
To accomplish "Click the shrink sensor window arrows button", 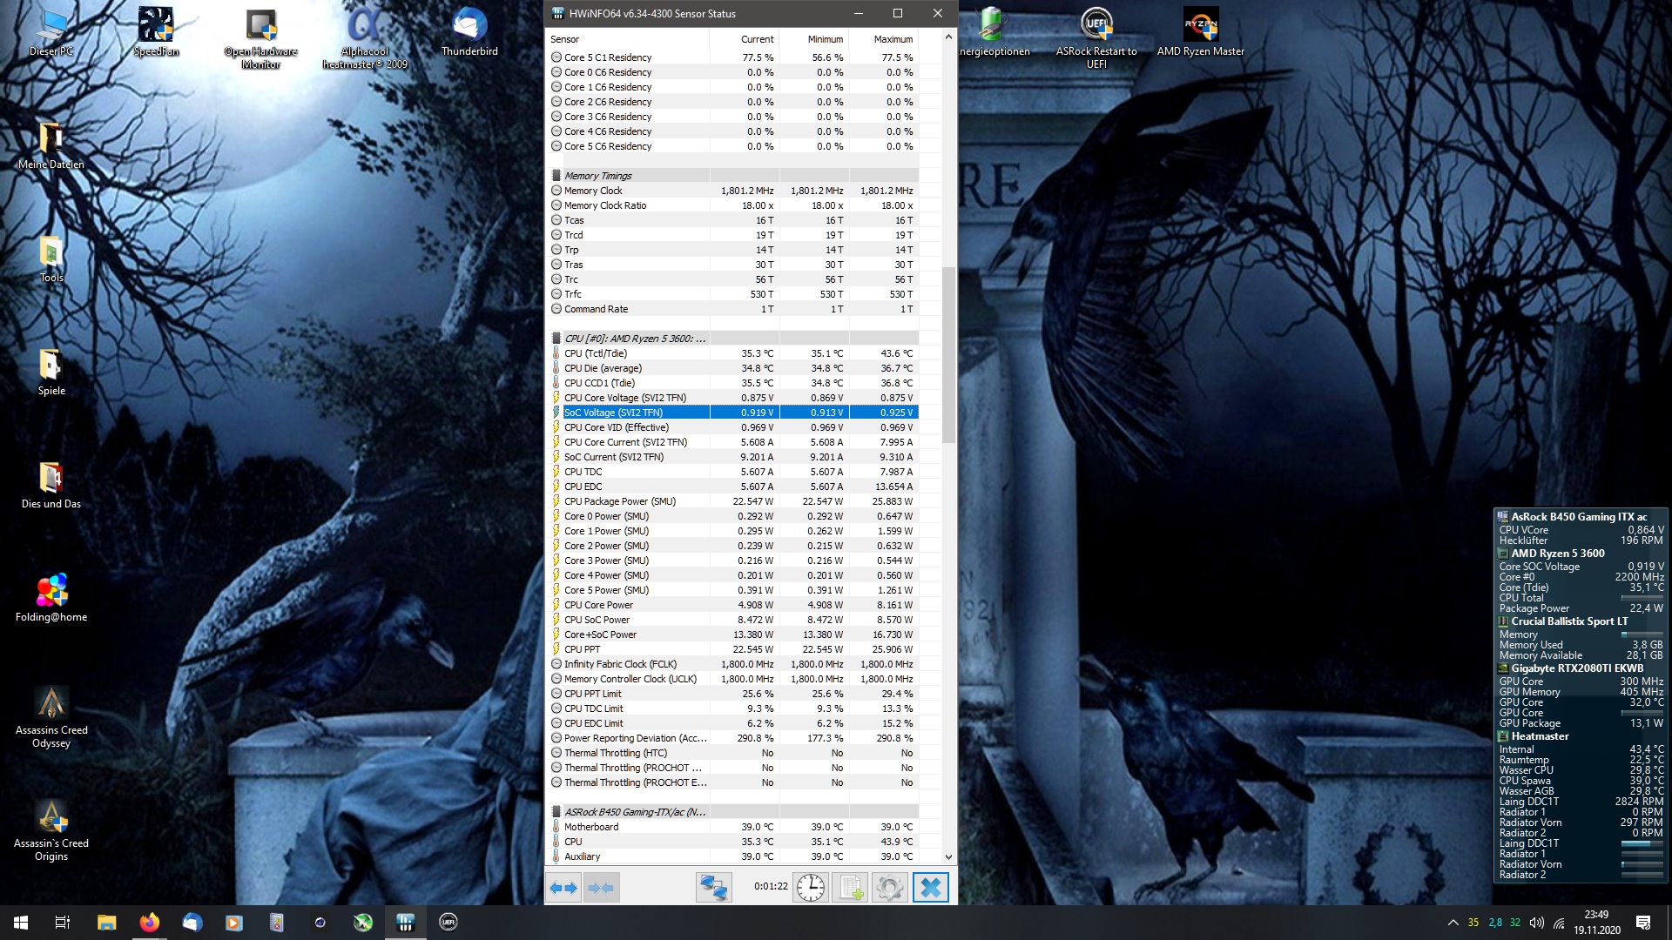I will tap(601, 888).
